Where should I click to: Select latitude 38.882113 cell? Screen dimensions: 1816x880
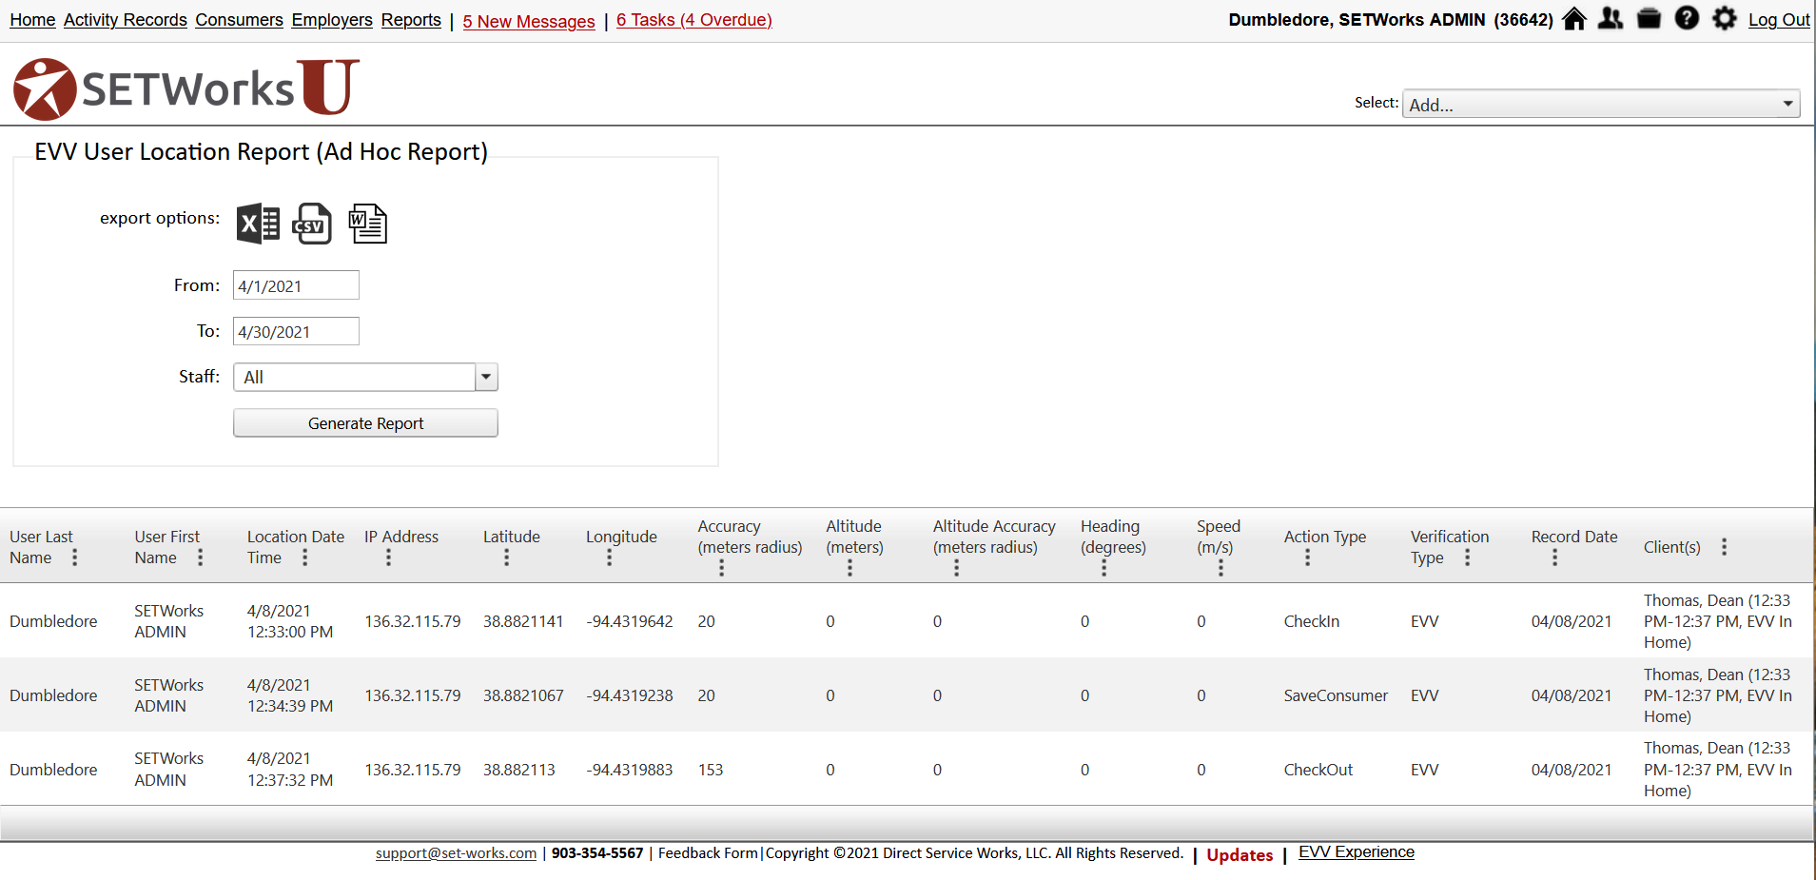[519, 770]
